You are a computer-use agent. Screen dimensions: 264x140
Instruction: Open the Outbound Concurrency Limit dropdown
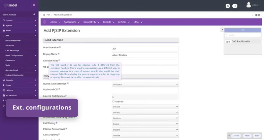click(x=145, y=118)
